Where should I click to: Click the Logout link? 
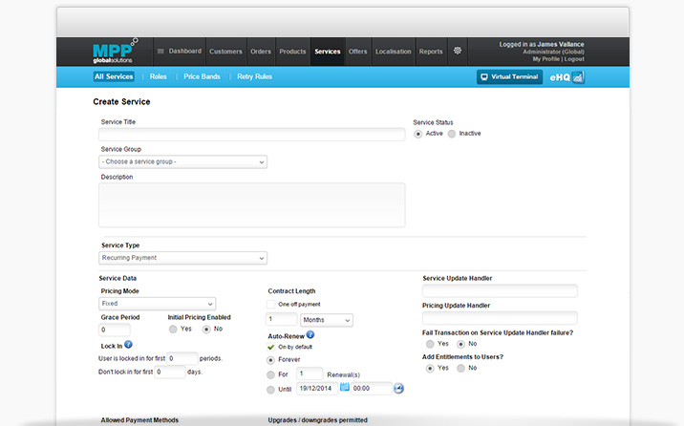(x=574, y=59)
